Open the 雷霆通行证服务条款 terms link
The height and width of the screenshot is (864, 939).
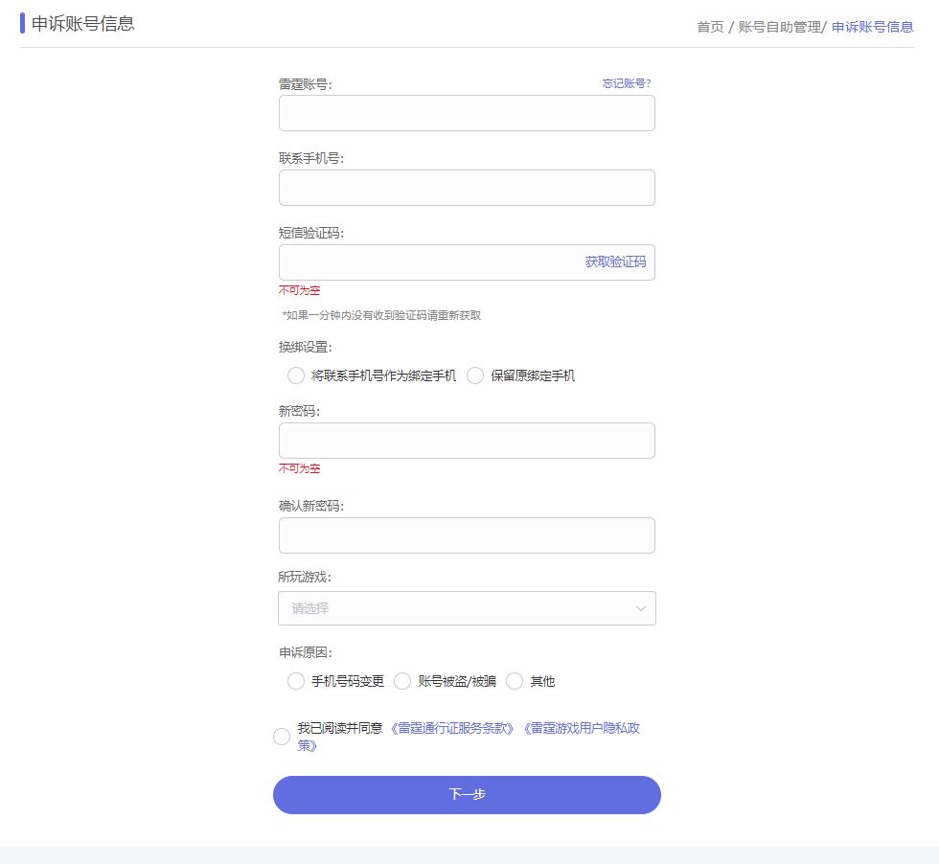pyautogui.click(x=450, y=728)
